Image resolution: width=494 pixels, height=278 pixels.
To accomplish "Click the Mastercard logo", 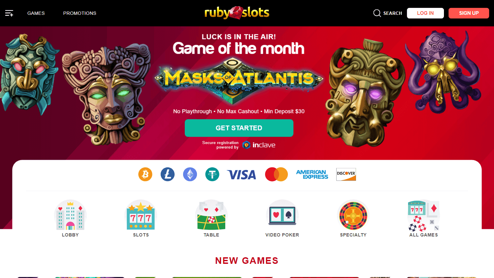I will coord(277,174).
